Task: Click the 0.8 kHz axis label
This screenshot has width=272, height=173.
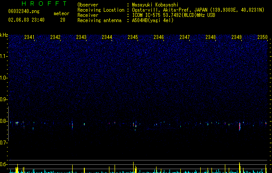Action: [3, 121]
